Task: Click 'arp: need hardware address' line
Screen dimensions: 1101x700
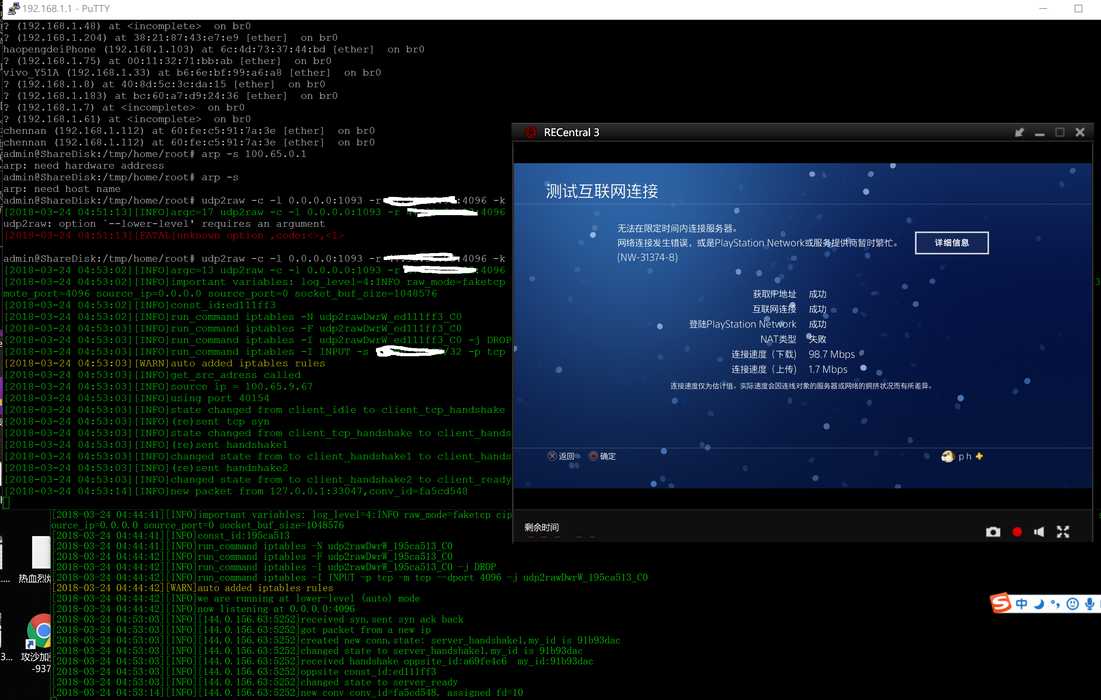Action: (84, 166)
